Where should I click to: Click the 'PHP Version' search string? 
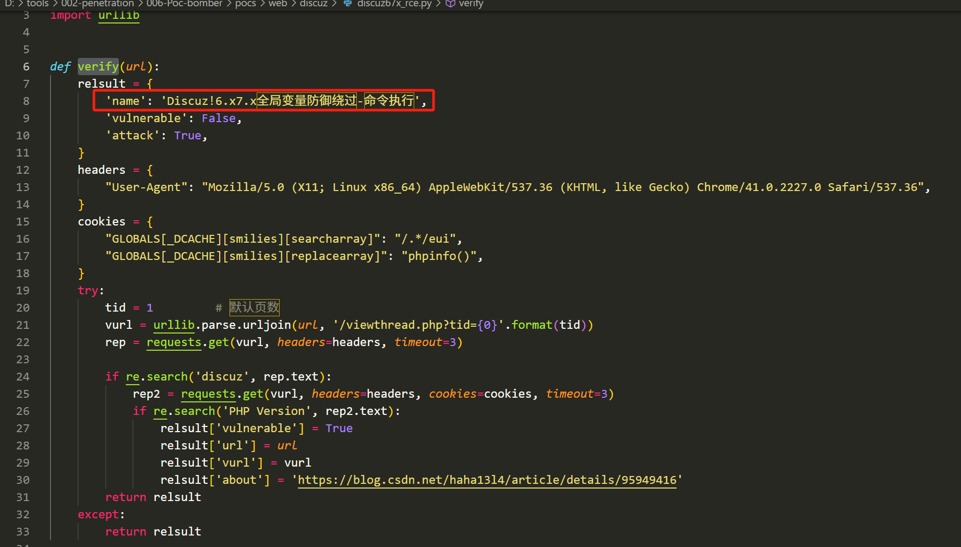(267, 411)
